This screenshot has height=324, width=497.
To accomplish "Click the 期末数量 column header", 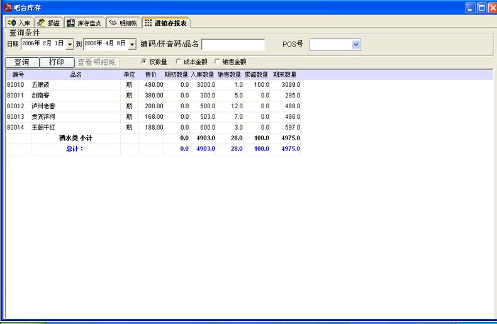I will (285, 74).
